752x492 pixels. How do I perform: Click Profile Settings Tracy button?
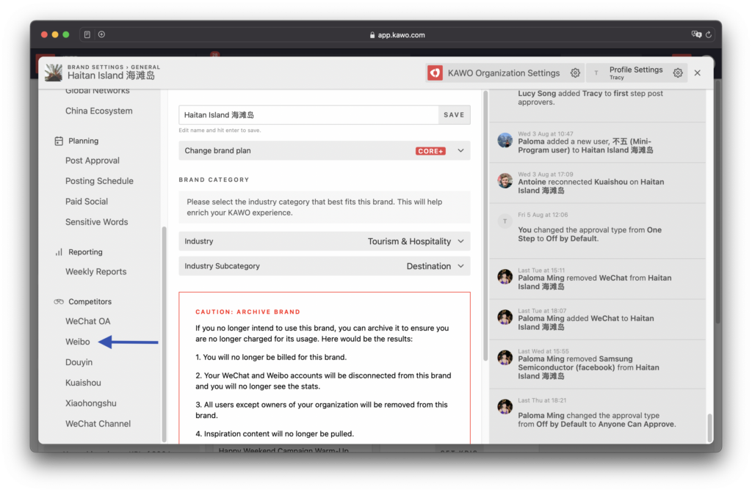click(637, 73)
